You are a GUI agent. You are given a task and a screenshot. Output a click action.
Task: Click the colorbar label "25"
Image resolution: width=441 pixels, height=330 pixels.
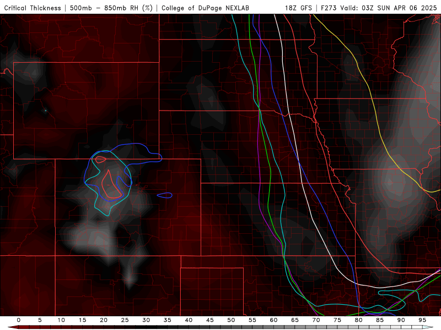click(125, 320)
